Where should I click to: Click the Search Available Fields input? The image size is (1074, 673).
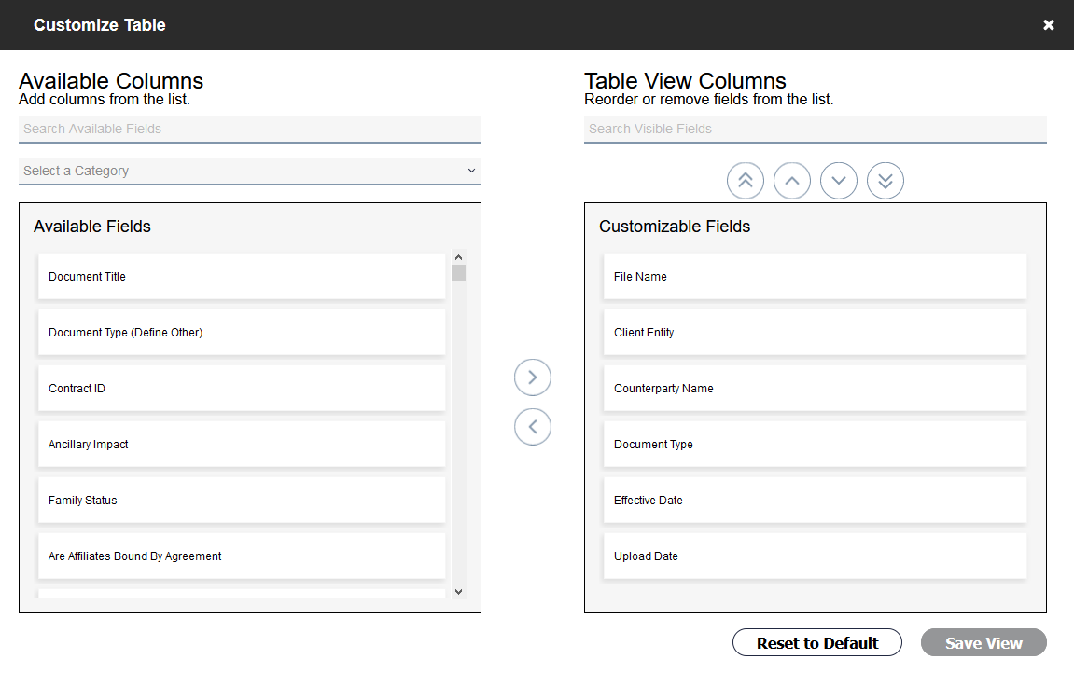pyautogui.click(x=249, y=129)
